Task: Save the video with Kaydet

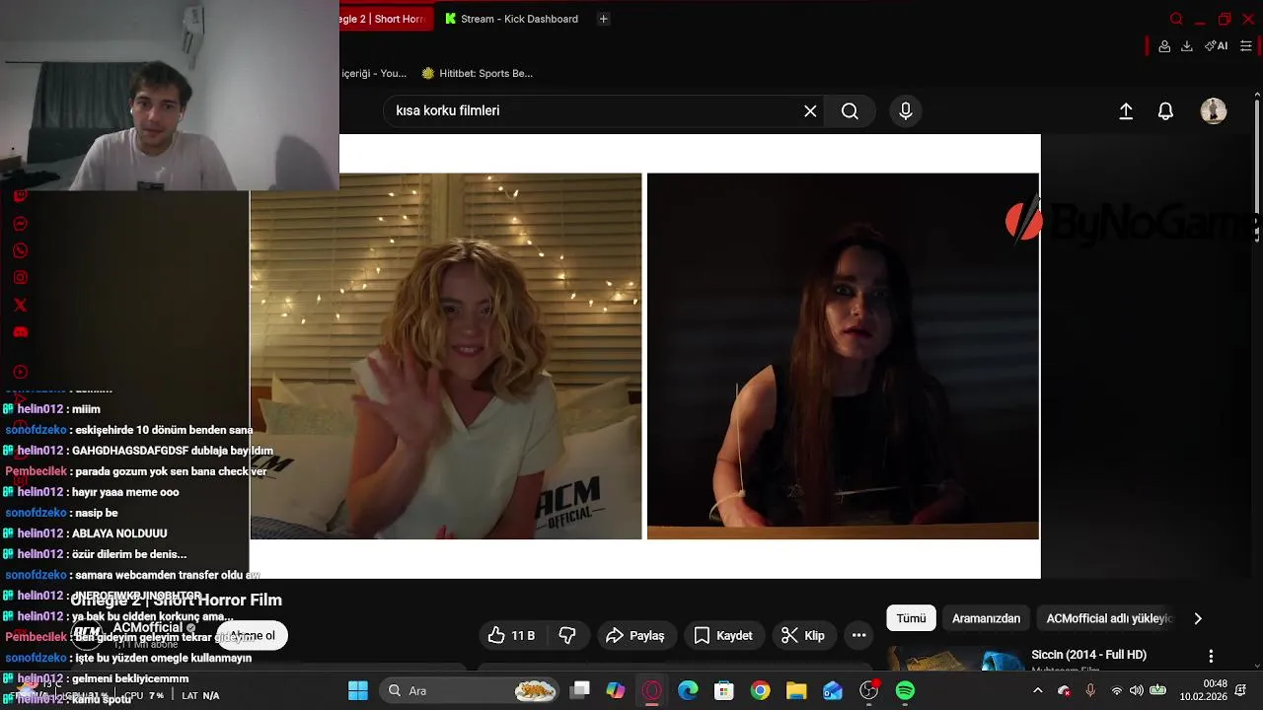Action: 723,636
